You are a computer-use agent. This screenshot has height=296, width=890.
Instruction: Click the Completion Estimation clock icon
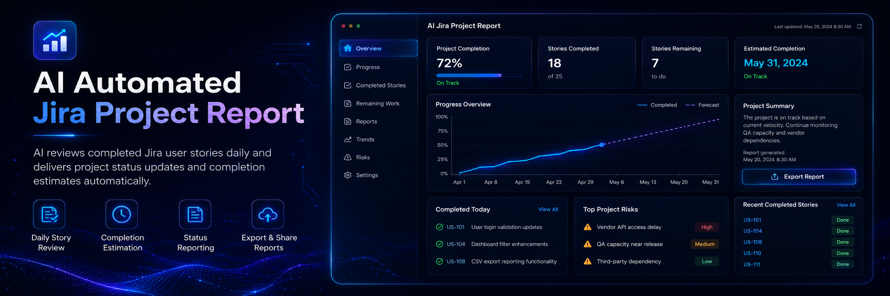(122, 214)
